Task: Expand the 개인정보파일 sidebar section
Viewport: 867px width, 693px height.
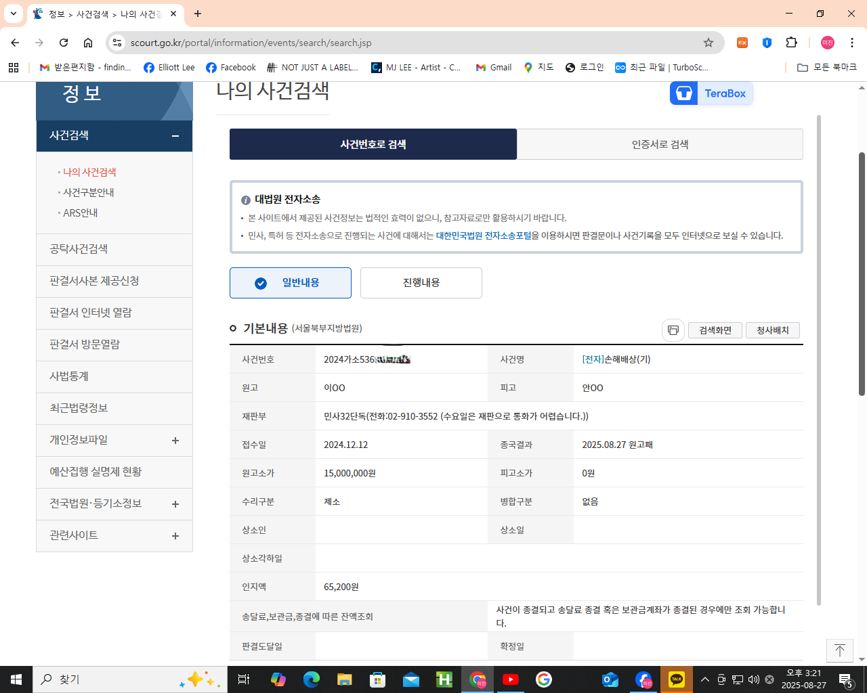Action: pos(175,441)
